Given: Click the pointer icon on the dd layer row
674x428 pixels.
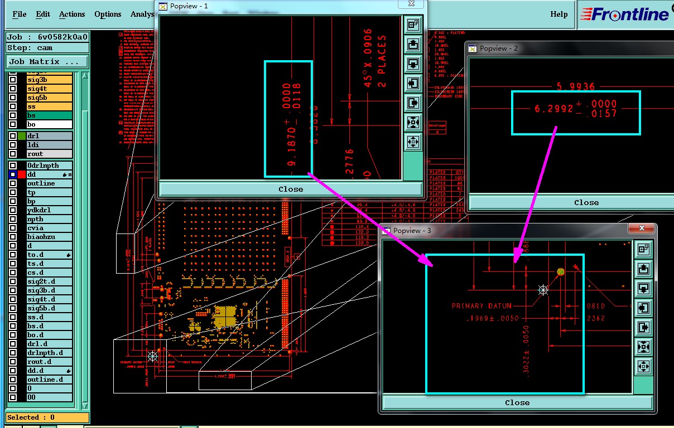Looking at the screenshot, I should 65,174.
